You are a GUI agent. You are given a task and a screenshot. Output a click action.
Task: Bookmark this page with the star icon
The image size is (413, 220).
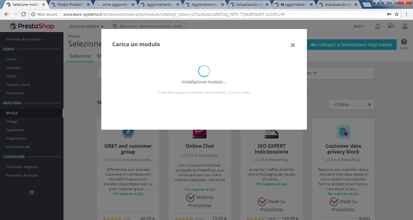(x=397, y=14)
